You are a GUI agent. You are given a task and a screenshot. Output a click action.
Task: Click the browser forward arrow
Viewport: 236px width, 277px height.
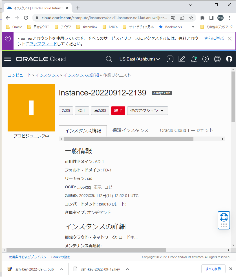click(17, 18)
